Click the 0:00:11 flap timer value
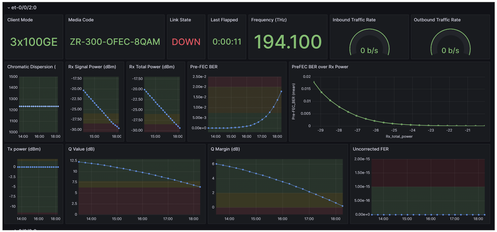 point(227,42)
